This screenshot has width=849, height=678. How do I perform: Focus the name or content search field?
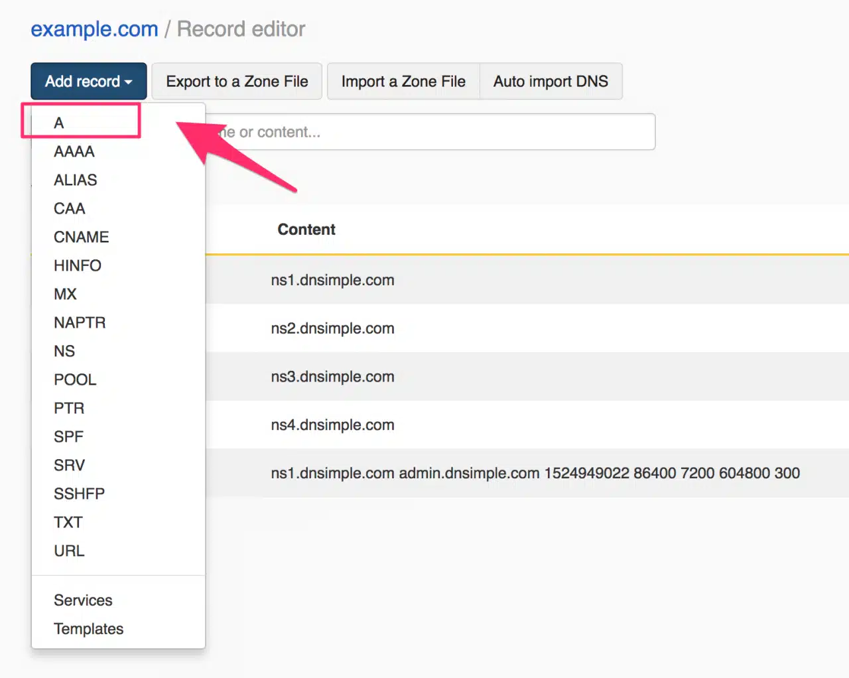point(430,132)
